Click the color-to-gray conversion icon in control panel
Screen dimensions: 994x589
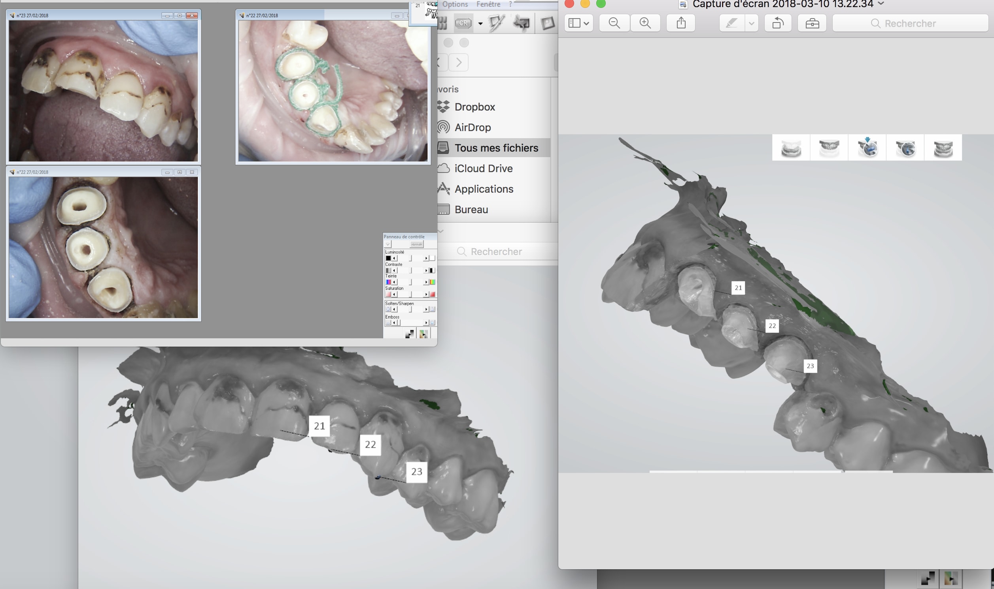pyautogui.click(x=424, y=334)
